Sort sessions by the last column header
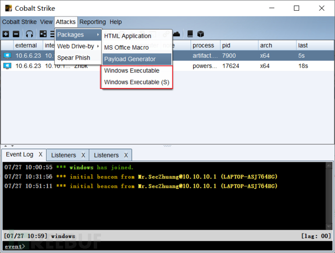This screenshot has height=253, width=335. point(314,45)
